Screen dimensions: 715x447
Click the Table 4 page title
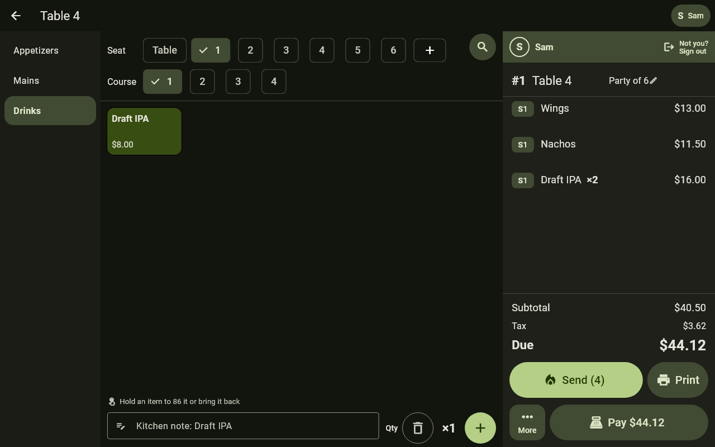pos(60,16)
